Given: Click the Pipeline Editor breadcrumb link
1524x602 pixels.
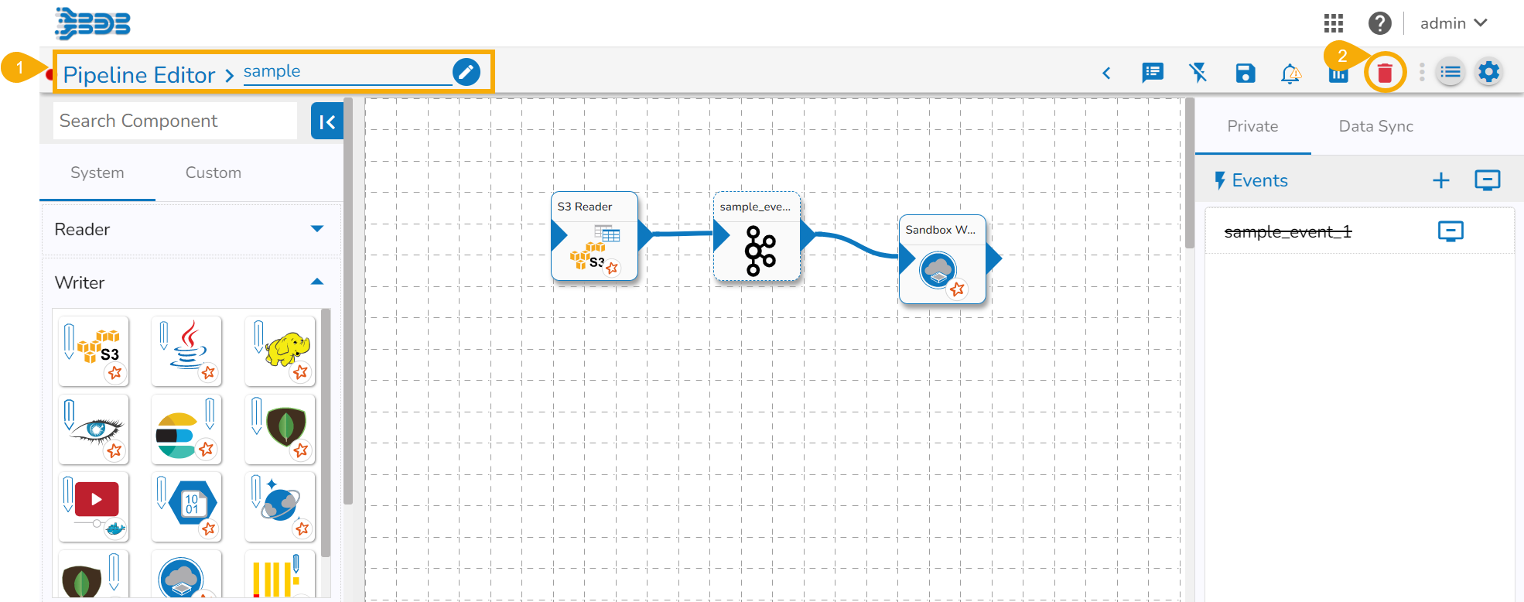Looking at the screenshot, I should click(x=139, y=75).
